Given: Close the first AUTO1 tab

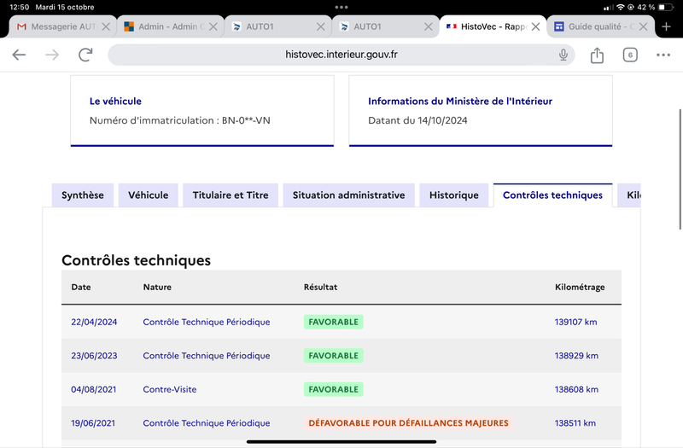Looking at the screenshot, I should click(321, 27).
